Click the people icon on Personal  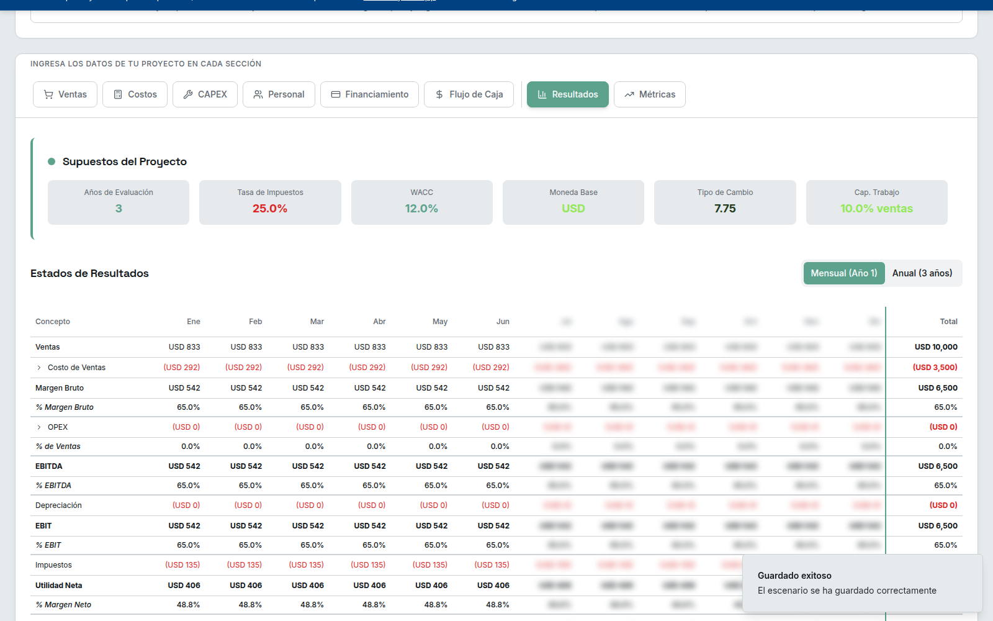pyautogui.click(x=258, y=94)
